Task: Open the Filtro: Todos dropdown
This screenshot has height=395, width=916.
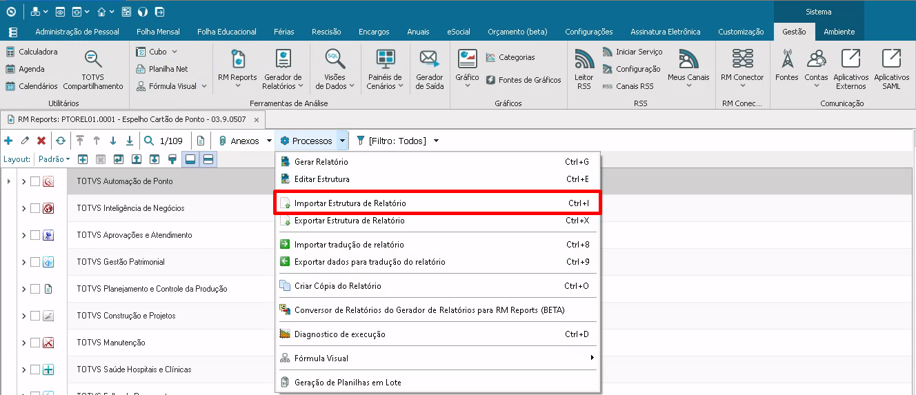Action: click(436, 141)
